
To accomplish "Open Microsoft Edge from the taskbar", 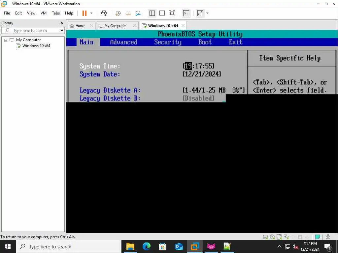I will coord(146,246).
